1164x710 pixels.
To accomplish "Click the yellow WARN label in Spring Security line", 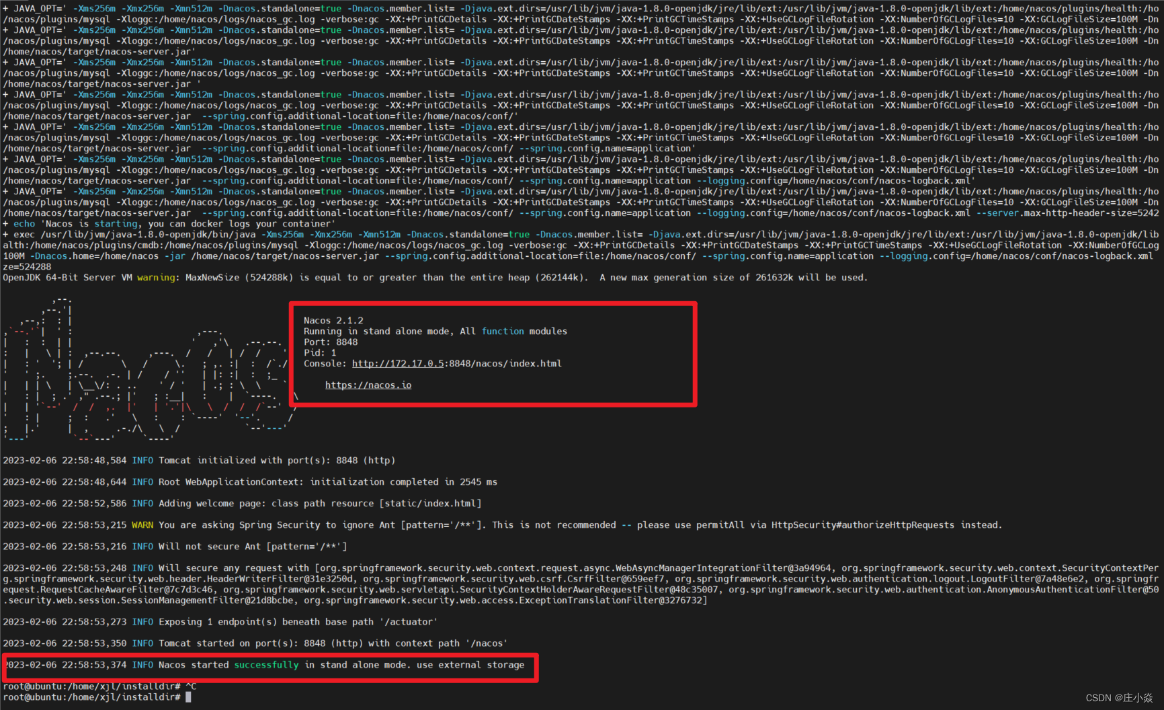I will point(142,524).
